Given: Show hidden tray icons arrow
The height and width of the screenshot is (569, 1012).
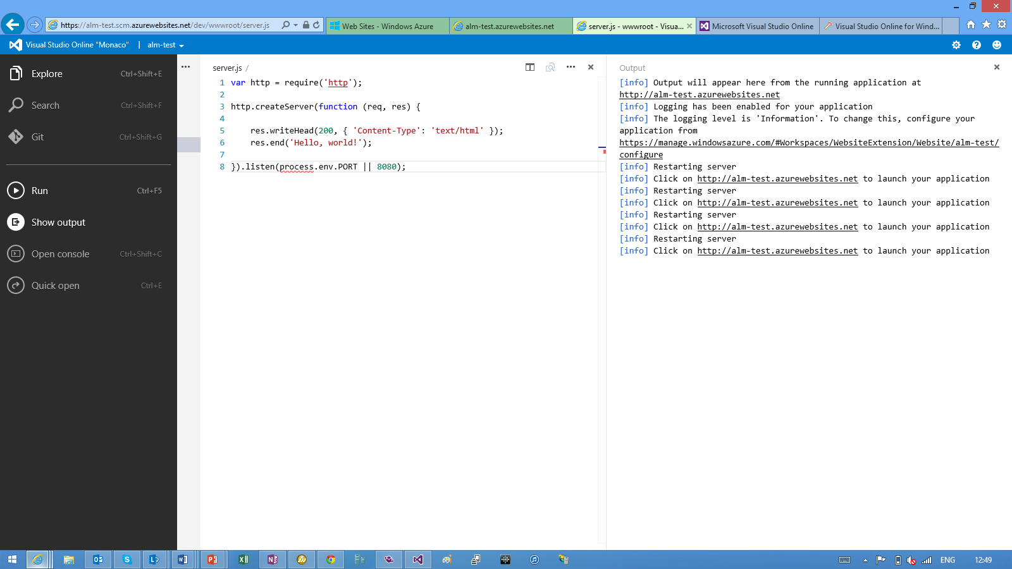Looking at the screenshot, I should point(865,560).
